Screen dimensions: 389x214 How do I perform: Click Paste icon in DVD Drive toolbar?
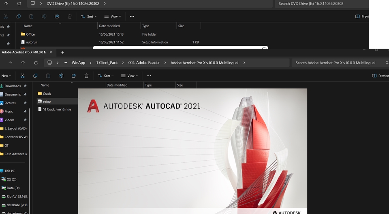31,16
